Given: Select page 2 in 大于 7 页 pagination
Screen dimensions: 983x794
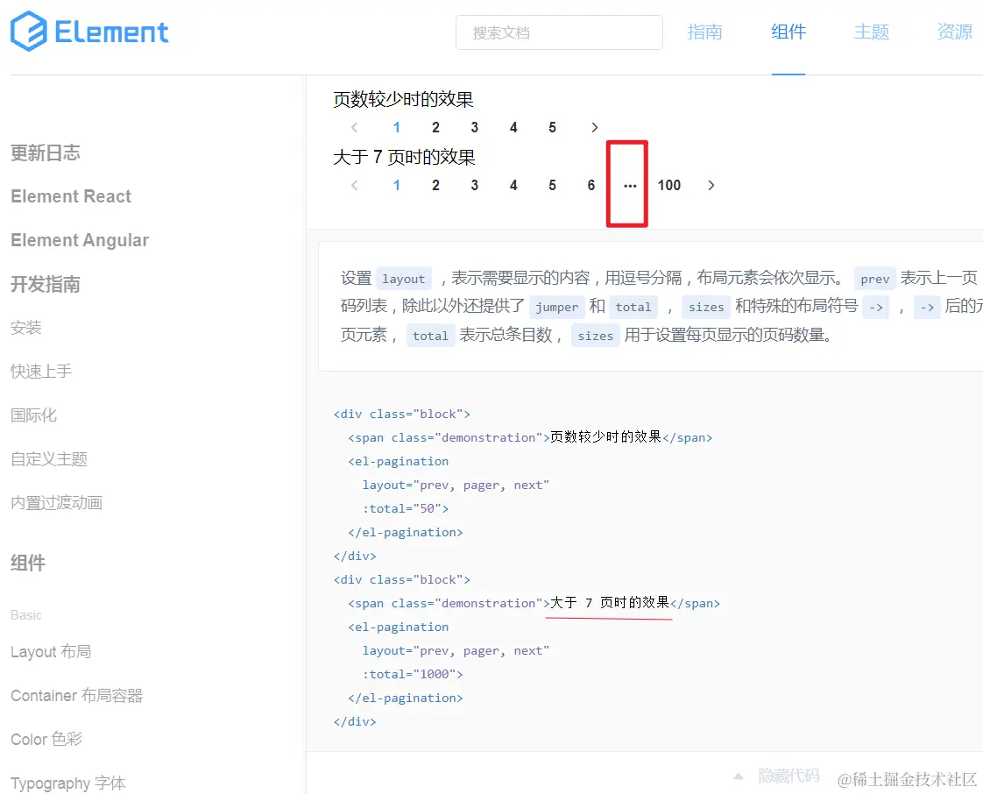Looking at the screenshot, I should tap(435, 185).
